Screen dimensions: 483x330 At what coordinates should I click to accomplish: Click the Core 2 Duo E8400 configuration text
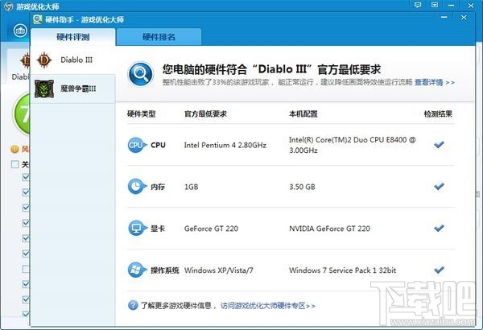tap(352, 145)
